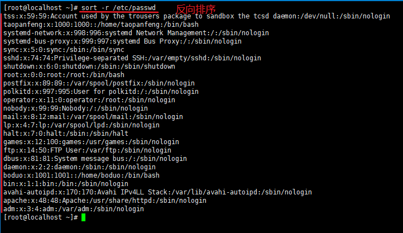The image size is (403, 233).
Task: Click the nobody:x:99:99 output line
Action: (75, 108)
